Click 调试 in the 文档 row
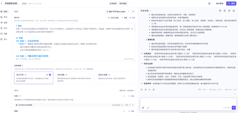Screen dimensions: 238x113 pyautogui.click(x=131, y=96)
